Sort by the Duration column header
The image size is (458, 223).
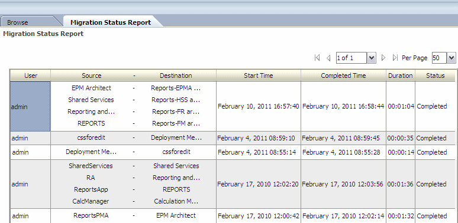[401, 76]
